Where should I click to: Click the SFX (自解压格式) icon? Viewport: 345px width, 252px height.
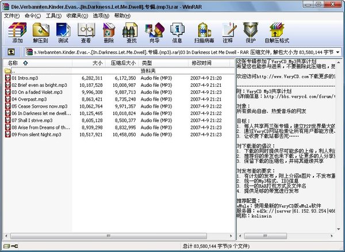pos(277,30)
